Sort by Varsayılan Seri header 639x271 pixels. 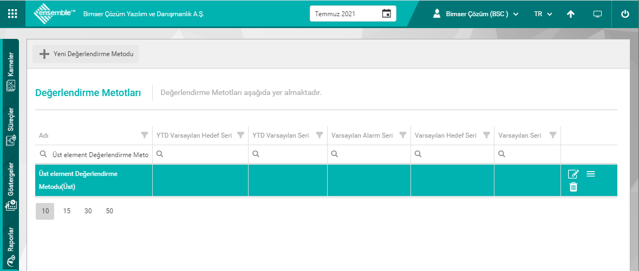[x=520, y=135]
